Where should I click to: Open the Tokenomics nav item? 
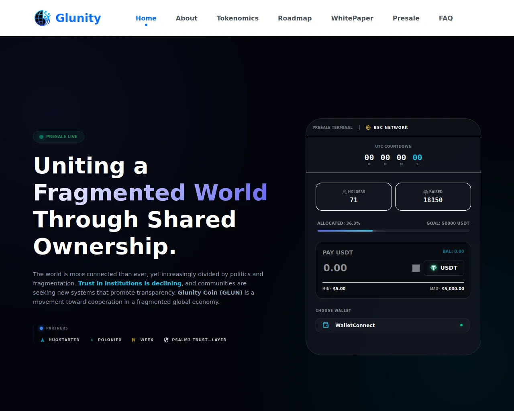pyautogui.click(x=238, y=18)
